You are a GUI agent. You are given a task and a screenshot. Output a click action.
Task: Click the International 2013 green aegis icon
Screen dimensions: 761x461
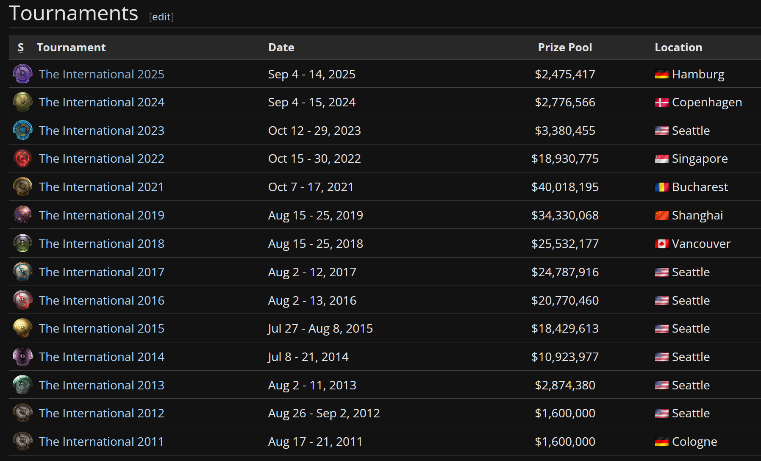pyautogui.click(x=22, y=385)
